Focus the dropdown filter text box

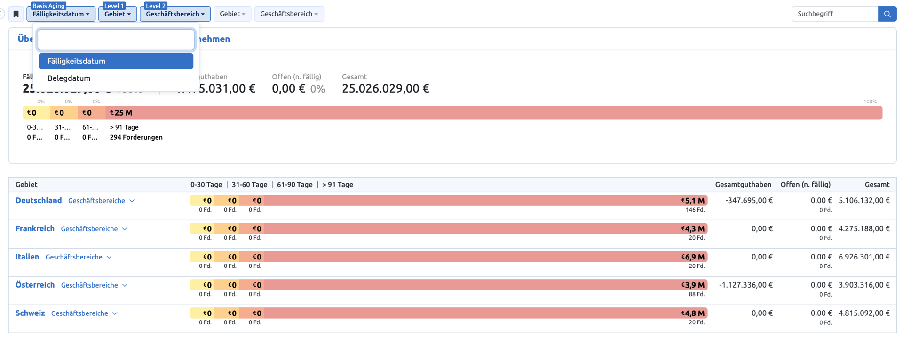click(x=116, y=40)
